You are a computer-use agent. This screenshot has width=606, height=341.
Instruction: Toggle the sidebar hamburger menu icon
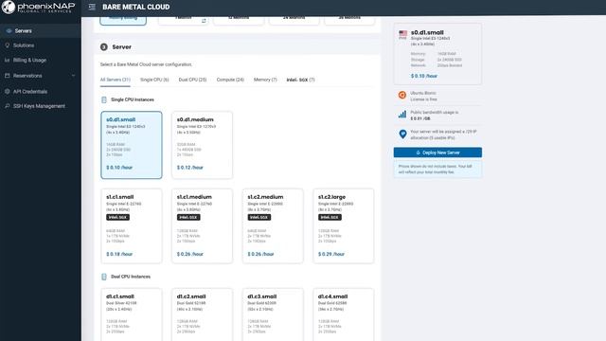coord(92,7)
